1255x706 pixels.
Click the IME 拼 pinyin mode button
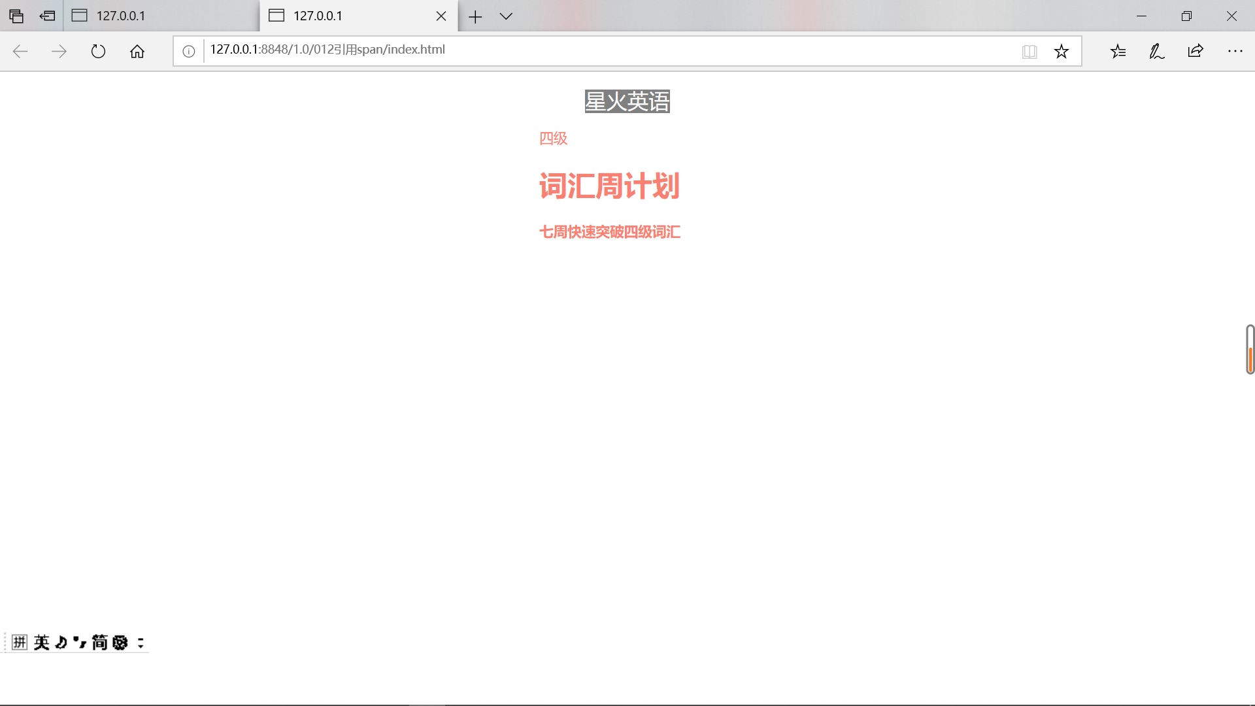[x=20, y=643]
